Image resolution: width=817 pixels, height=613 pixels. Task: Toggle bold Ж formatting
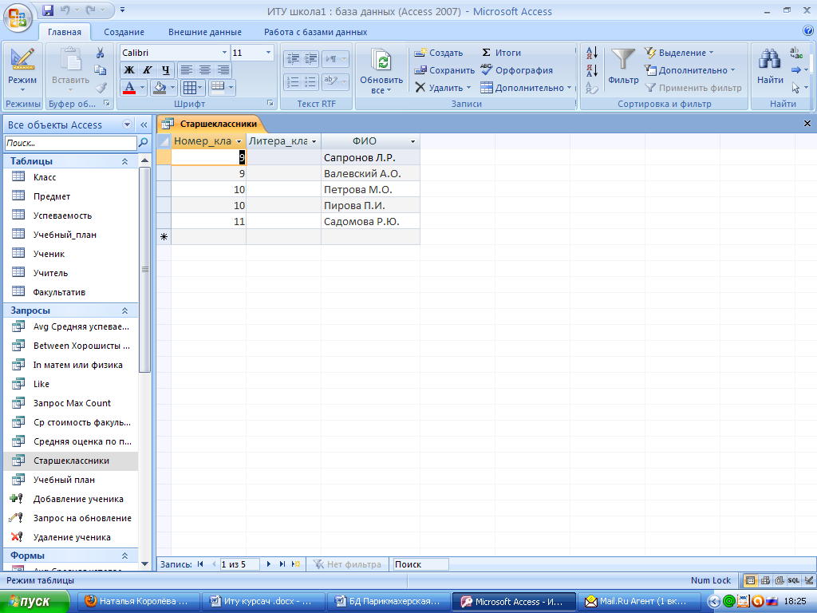pyautogui.click(x=128, y=70)
